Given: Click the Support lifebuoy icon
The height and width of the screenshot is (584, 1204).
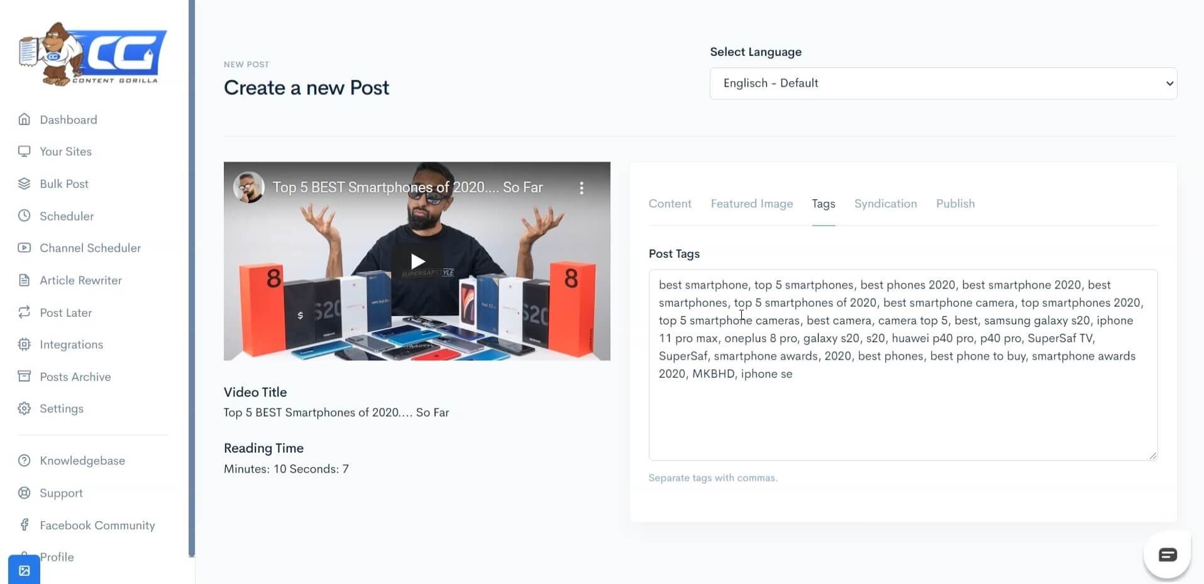Looking at the screenshot, I should pos(24,493).
